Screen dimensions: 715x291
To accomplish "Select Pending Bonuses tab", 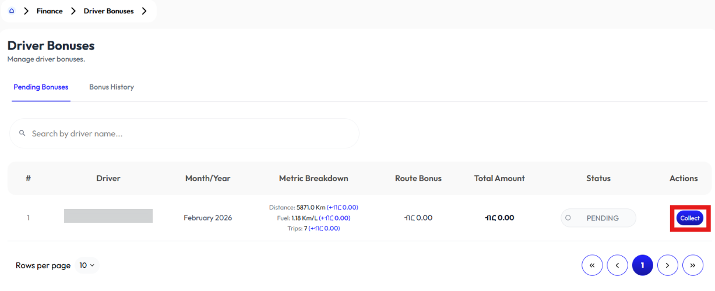I will 41,87.
